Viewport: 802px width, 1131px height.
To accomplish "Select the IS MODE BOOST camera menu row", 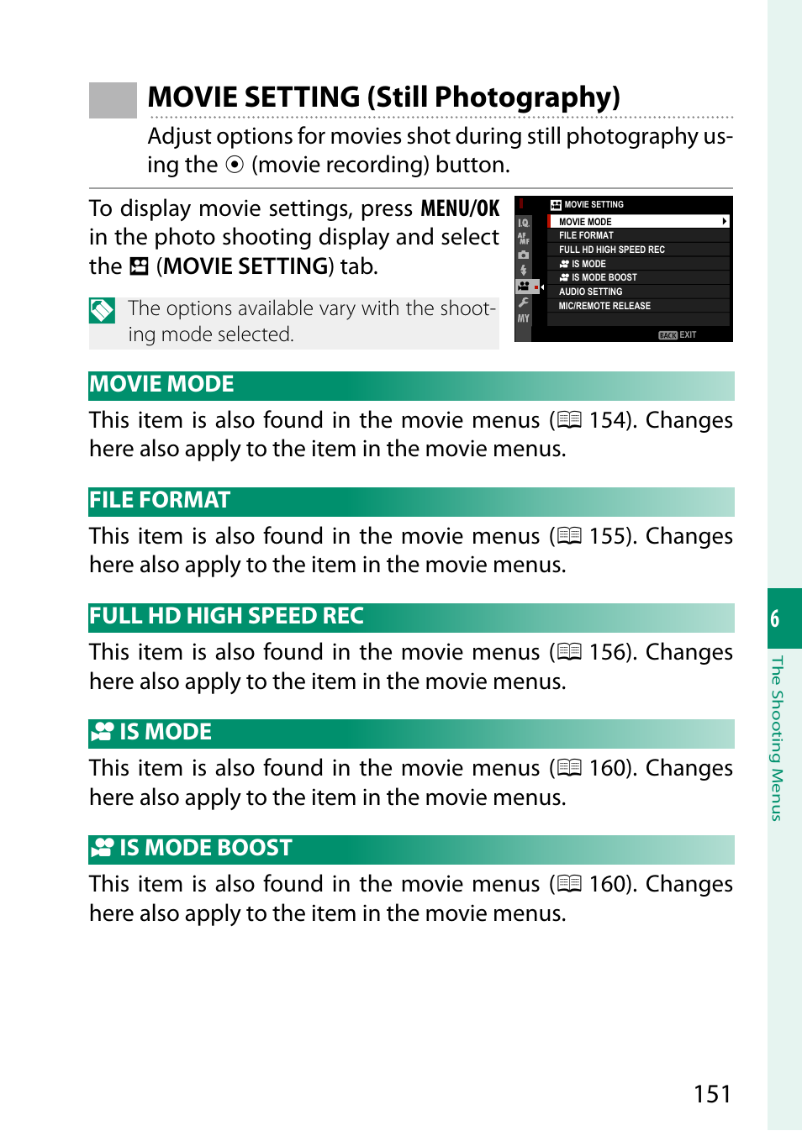I will pos(639,277).
